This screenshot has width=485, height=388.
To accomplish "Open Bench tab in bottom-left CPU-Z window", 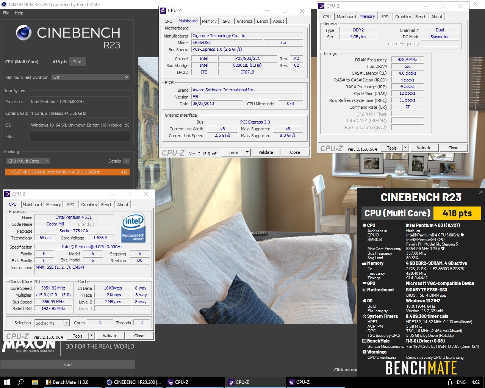I will [107, 205].
